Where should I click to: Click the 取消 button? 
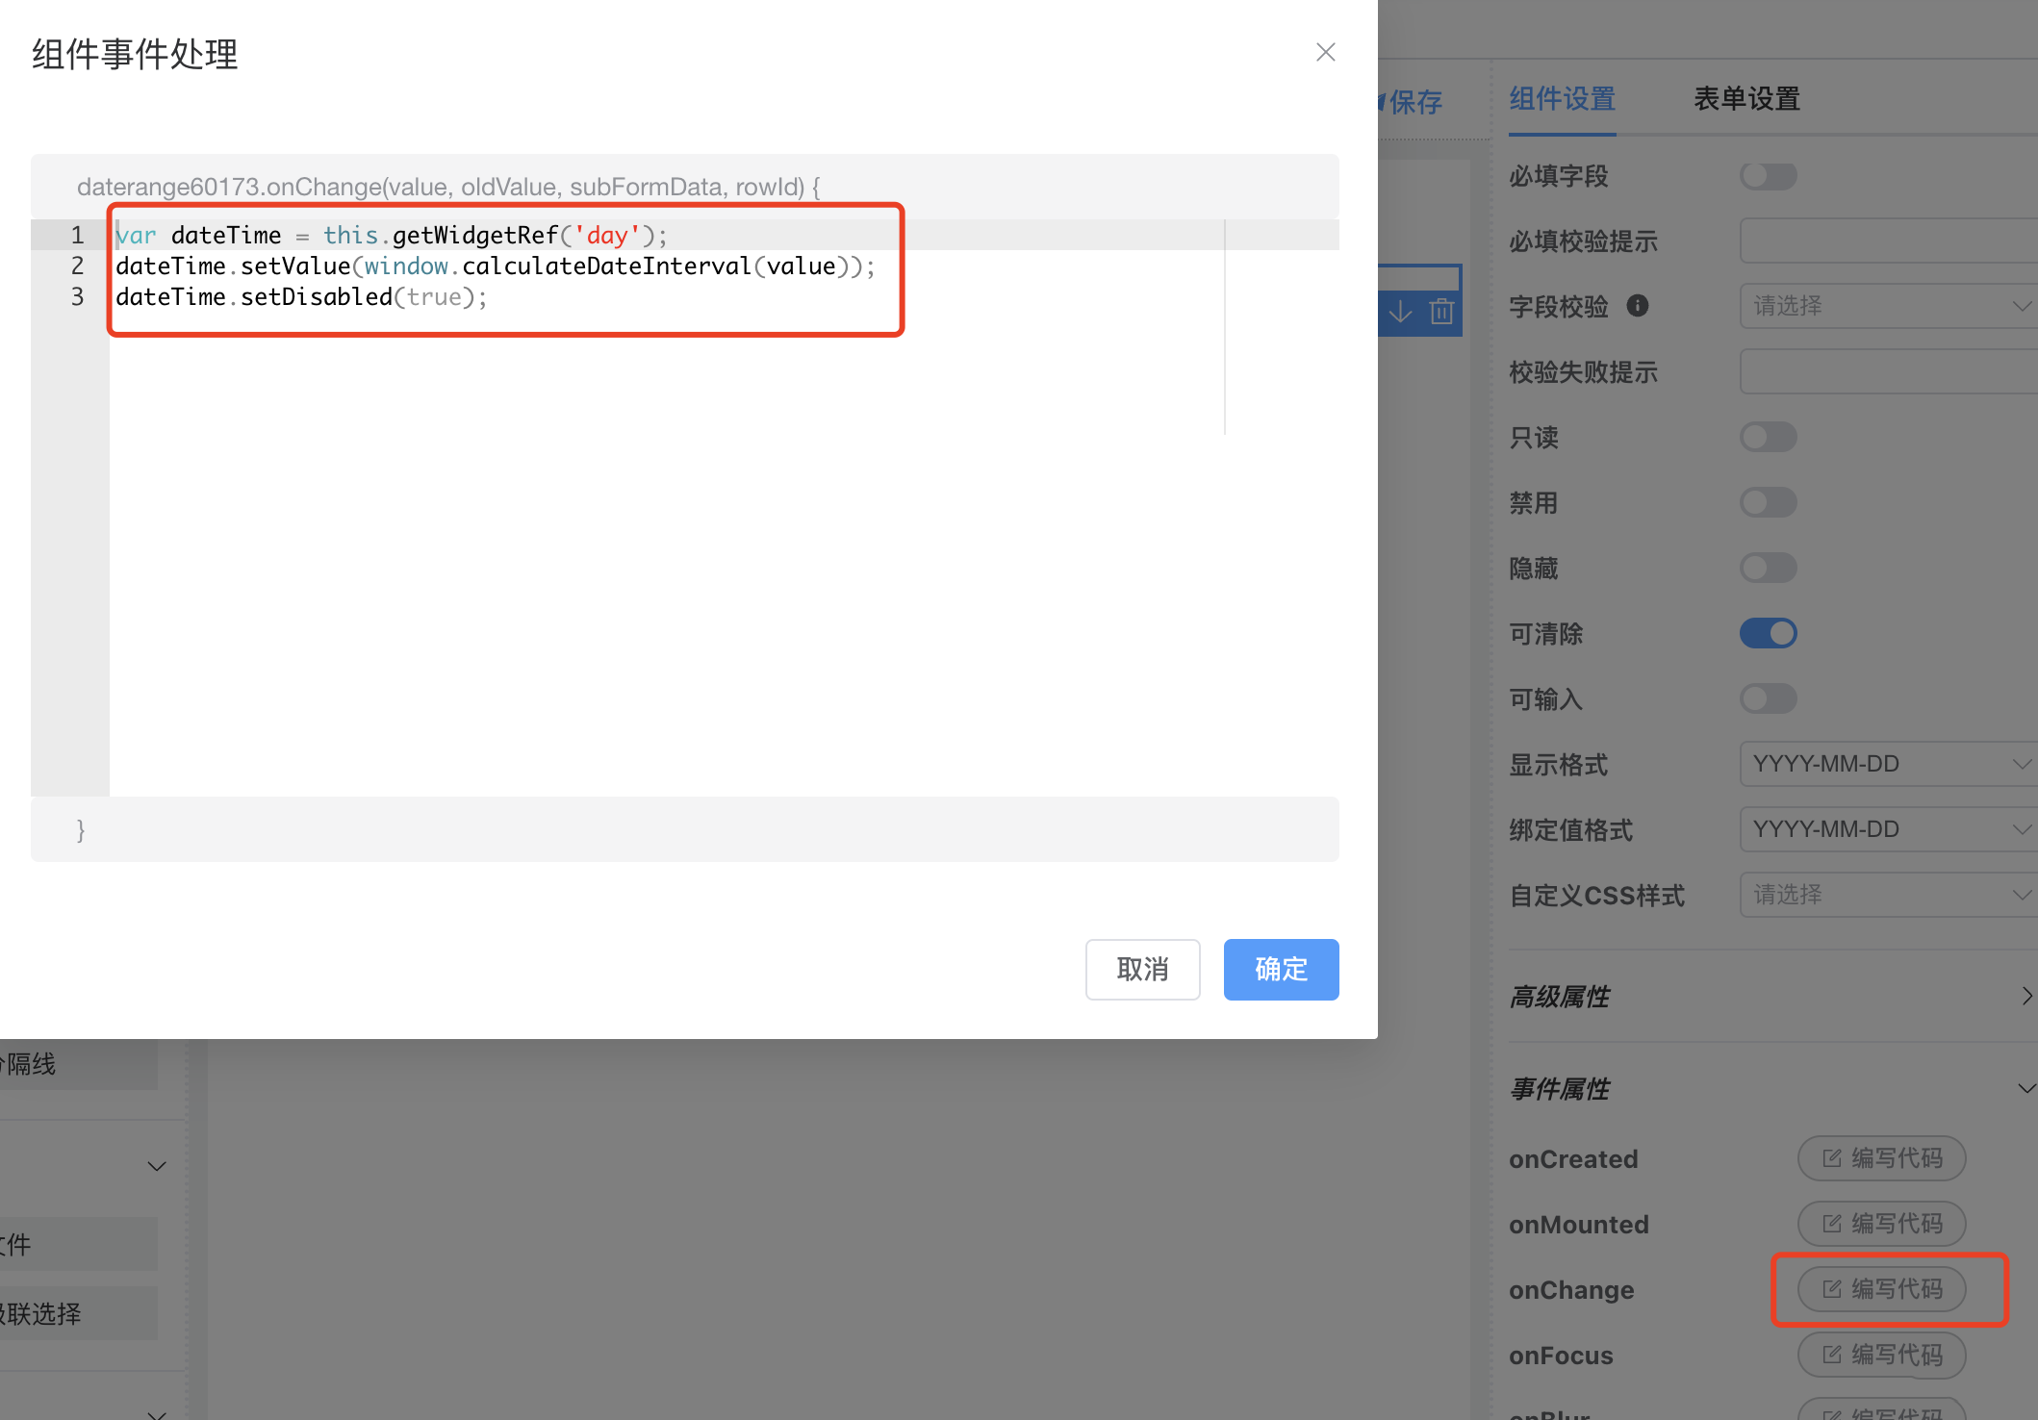click(x=1142, y=969)
